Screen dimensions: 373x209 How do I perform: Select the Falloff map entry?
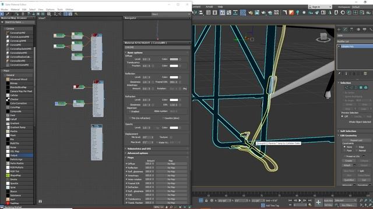point(13,119)
